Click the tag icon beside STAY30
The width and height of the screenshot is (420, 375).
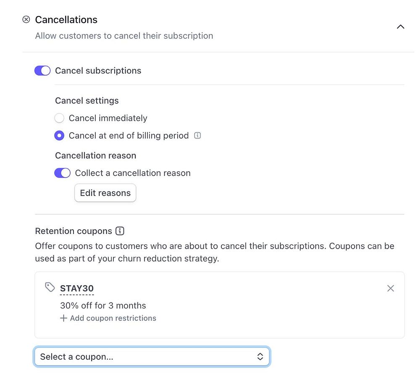(x=50, y=287)
